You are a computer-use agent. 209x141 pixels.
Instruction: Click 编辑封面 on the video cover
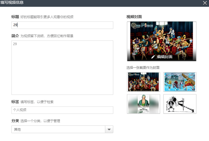[165, 57]
